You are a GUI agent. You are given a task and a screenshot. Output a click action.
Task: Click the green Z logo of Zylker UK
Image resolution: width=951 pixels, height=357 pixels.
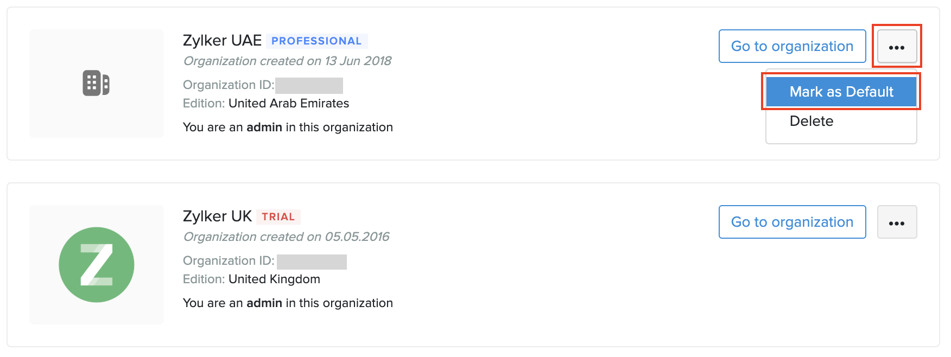click(97, 265)
